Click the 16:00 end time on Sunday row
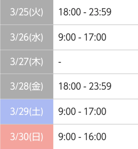Viewport: 138px width, 149px height. click(95, 137)
